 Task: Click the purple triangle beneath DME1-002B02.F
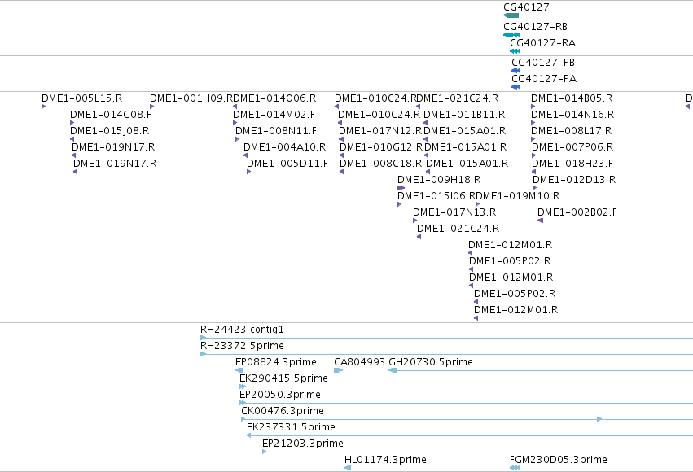click(x=540, y=221)
